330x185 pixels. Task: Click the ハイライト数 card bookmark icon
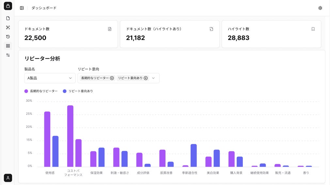pos(313,29)
